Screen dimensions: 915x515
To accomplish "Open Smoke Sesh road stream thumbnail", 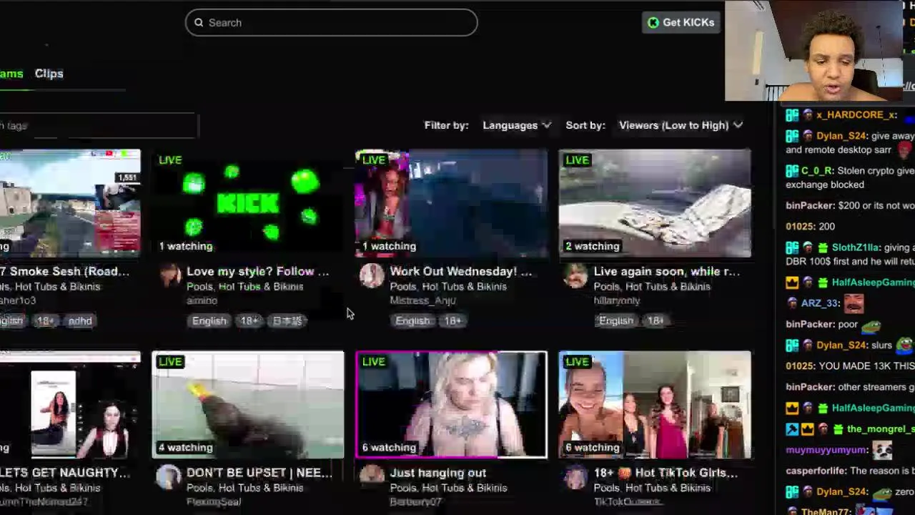I will (70, 203).
